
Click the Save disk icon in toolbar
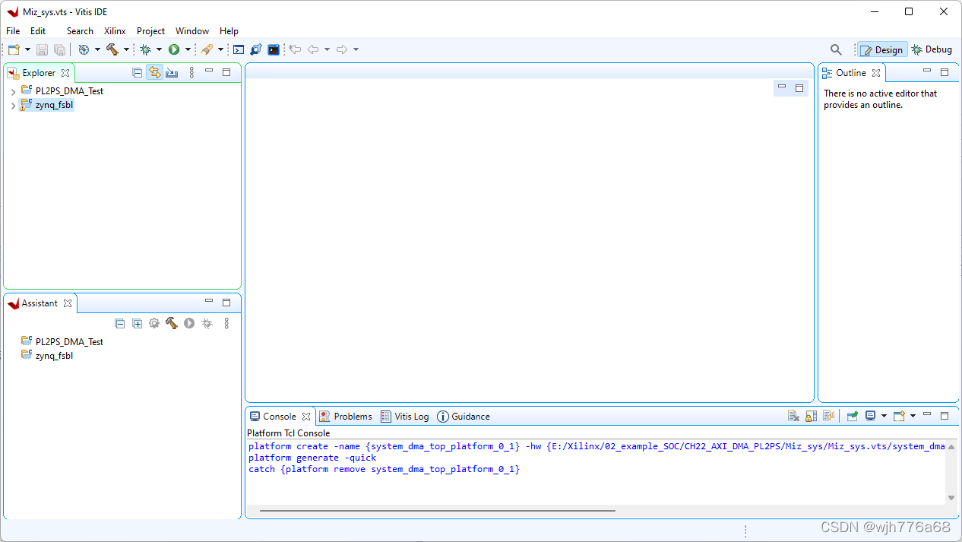tap(42, 49)
